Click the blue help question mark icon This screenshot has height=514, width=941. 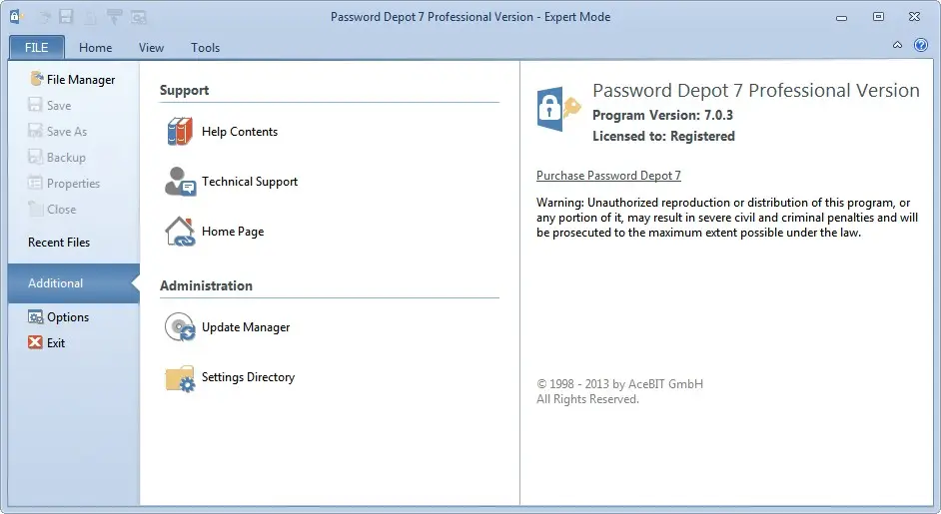[921, 45]
